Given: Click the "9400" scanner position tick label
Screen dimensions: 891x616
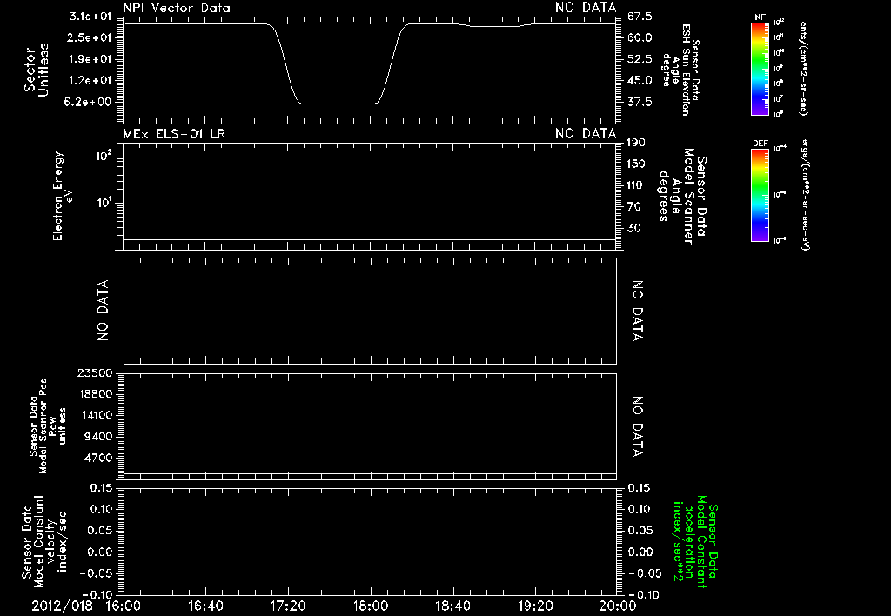Looking at the screenshot, I should pos(97,437).
